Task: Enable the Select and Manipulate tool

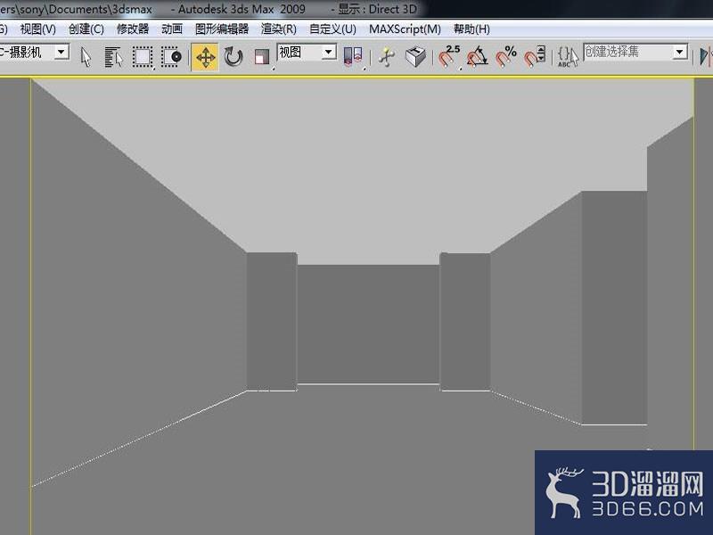Action: click(387, 57)
